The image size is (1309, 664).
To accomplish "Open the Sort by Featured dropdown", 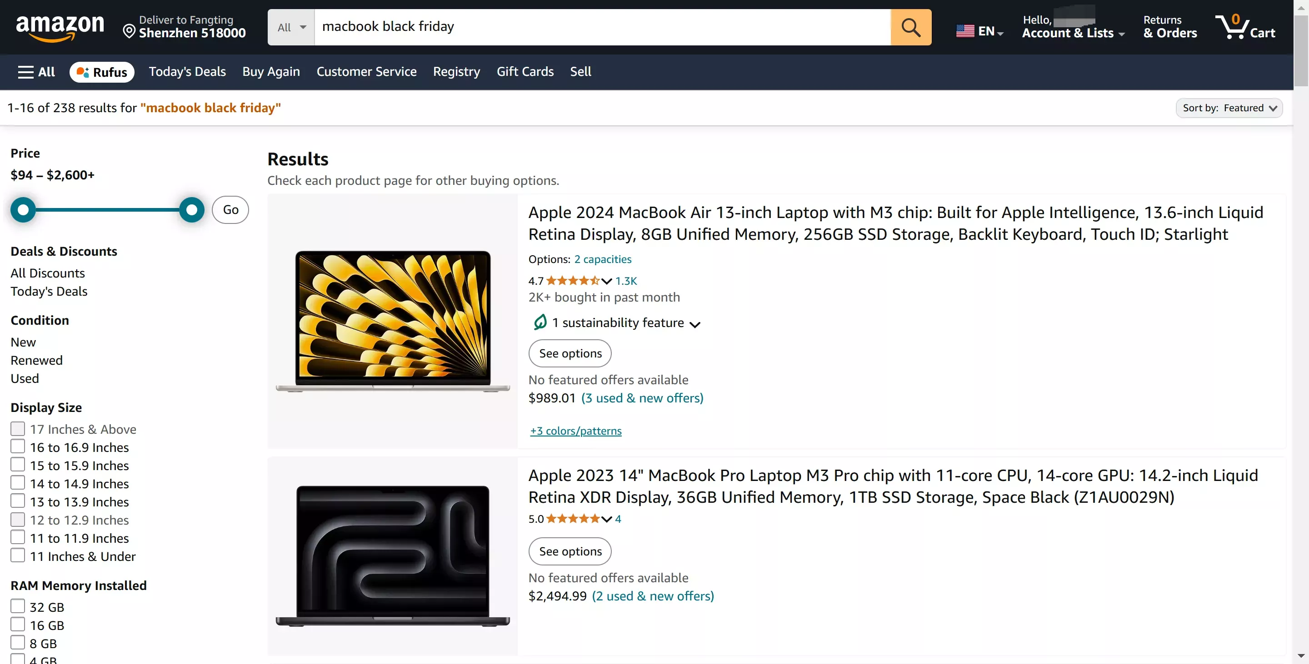I will pyautogui.click(x=1229, y=108).
